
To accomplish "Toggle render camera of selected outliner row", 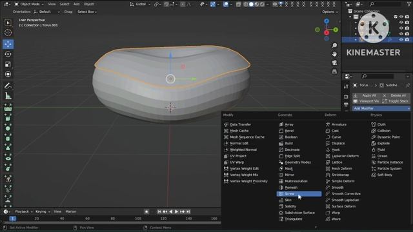I will pyautogui.click(x=407, y=40).
